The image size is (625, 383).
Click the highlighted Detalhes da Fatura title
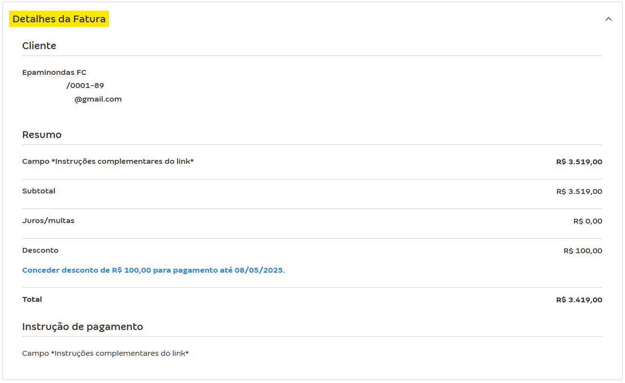(59, 19)
